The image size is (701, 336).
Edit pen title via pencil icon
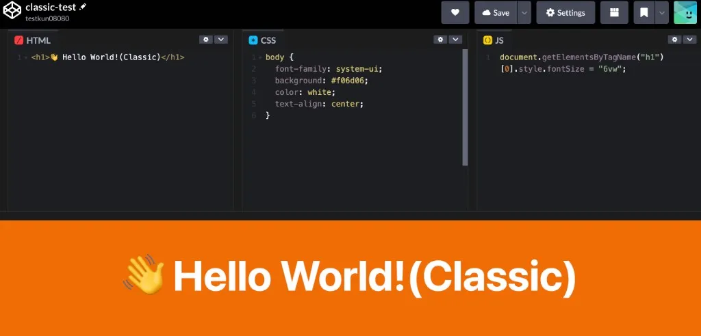82,8
